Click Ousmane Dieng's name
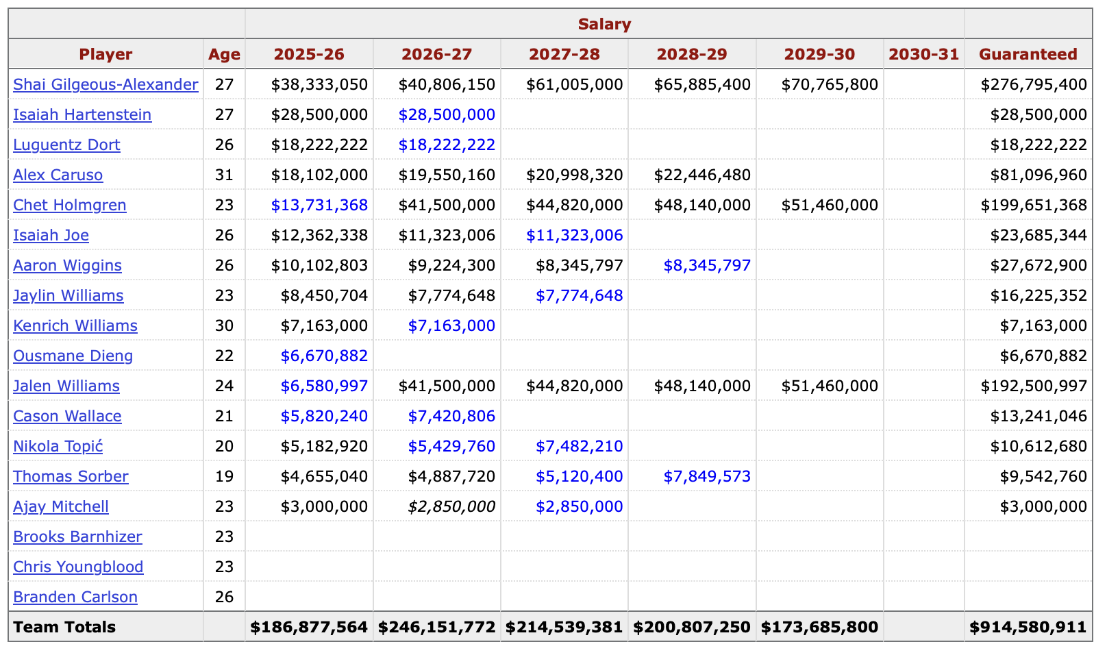The image size is (1107, 655). pyautogui.click(x=73, y=356)
